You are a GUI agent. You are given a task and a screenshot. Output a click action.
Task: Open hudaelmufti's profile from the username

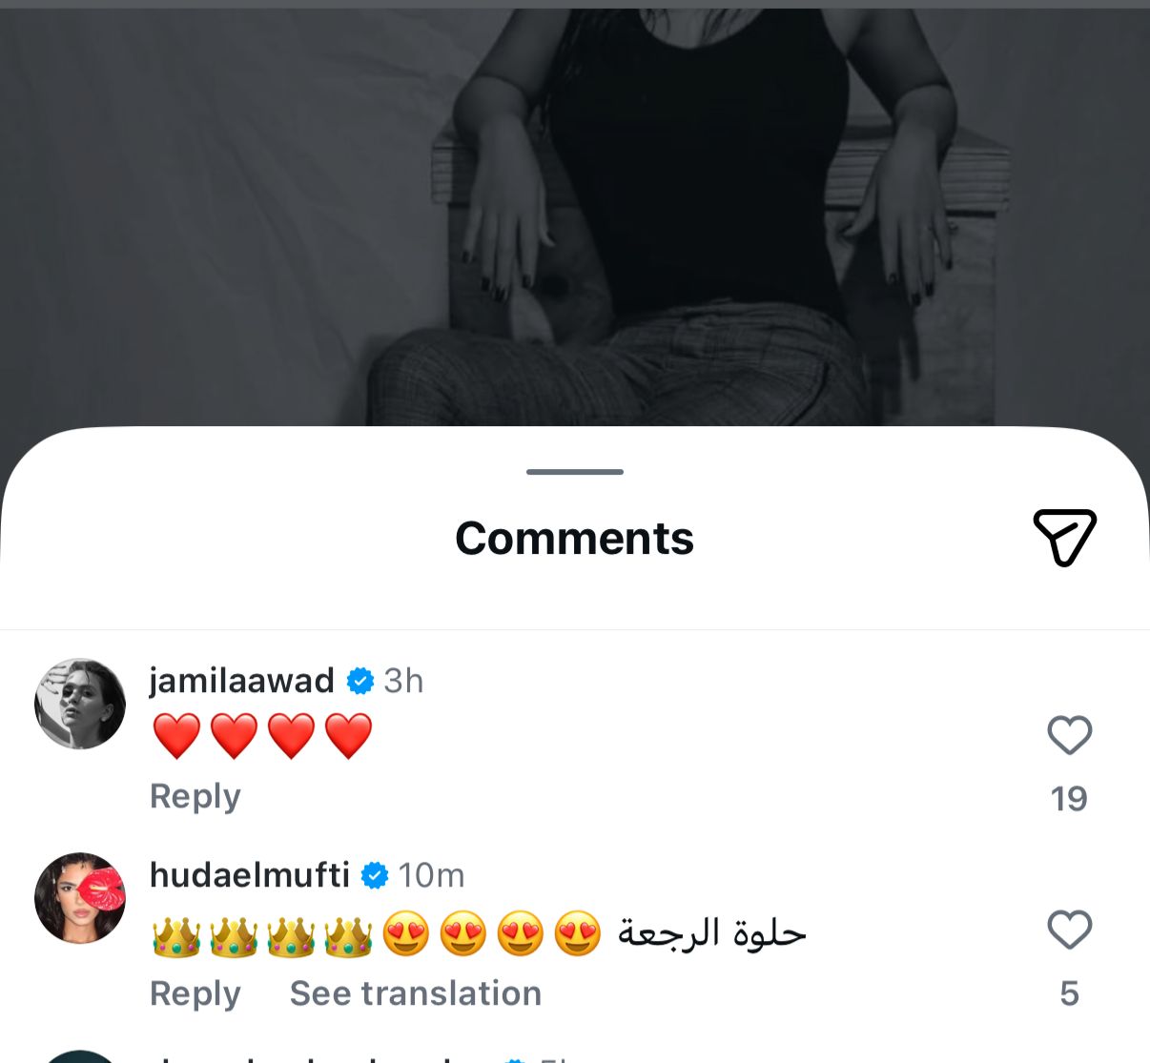(x=248, y=874)
